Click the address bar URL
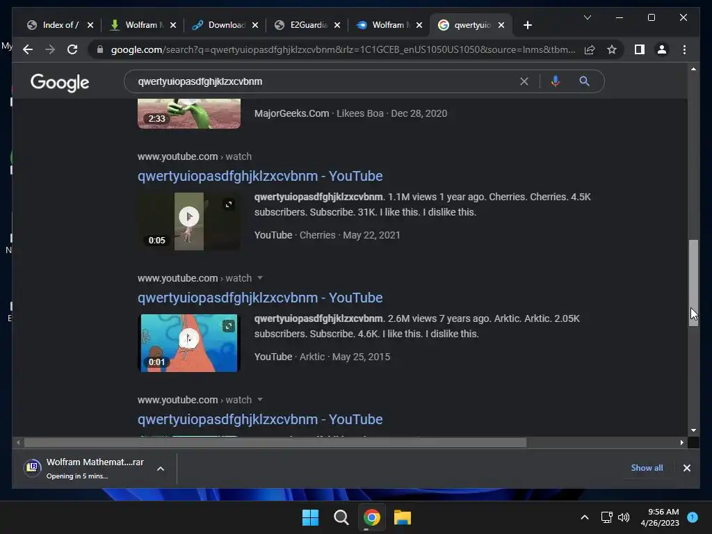Viewport: 712px width, 534px height. coord(343,49)
